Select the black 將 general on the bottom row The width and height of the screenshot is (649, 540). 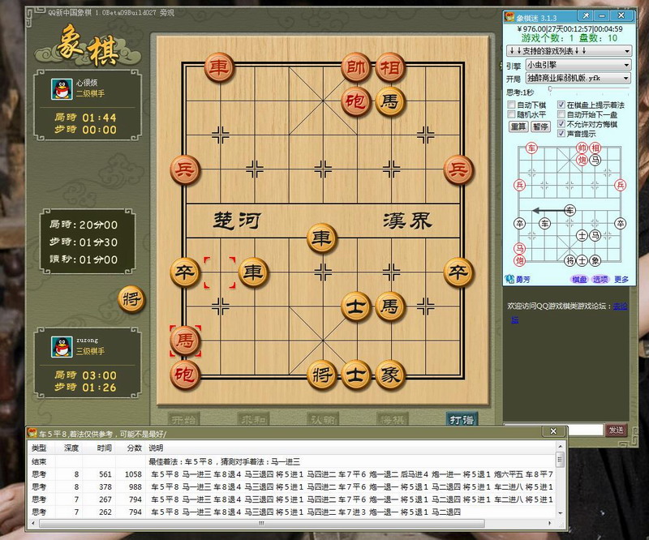(x=322, y=375)
